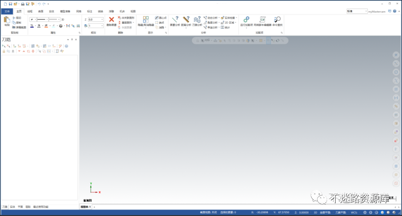This screenshot has width=402, height=216.
Task: Toggle toolpath display icon next to the padlock
Action: (8, 51)
